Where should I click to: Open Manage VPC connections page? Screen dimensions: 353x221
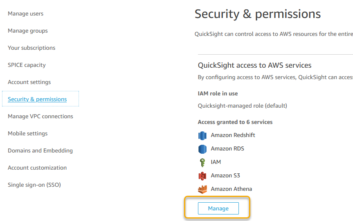coord(40,117)
